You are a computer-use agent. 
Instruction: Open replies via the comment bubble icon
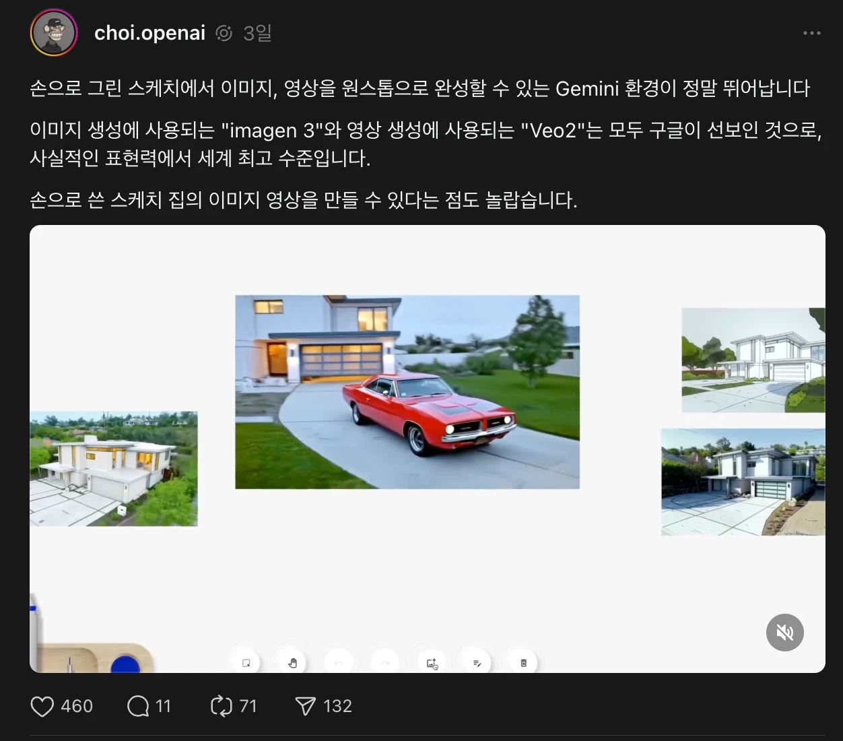tap(138, 706)
